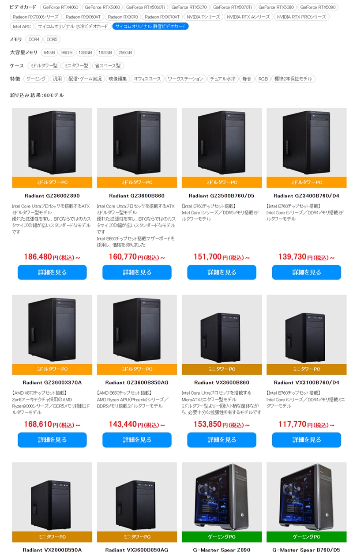
Task: Select the ミドルタワーPC label under GZ3600B850AG
Action: (x=137, y=369)
